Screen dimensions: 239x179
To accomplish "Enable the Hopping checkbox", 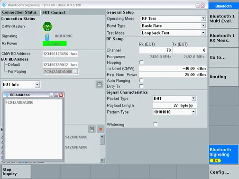I will point(141,62).
